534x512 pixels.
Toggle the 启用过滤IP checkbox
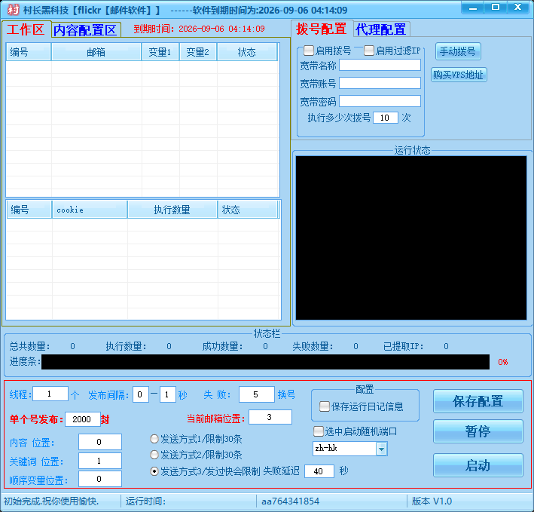369,51
